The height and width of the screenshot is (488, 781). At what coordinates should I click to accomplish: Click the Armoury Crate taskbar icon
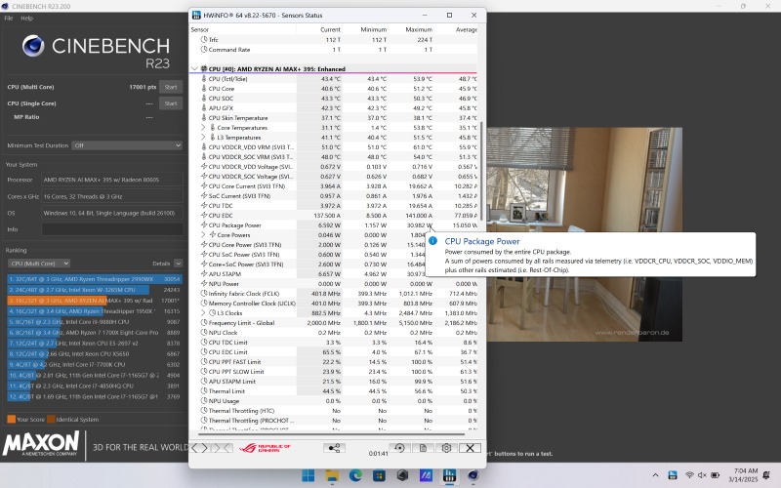402,475
